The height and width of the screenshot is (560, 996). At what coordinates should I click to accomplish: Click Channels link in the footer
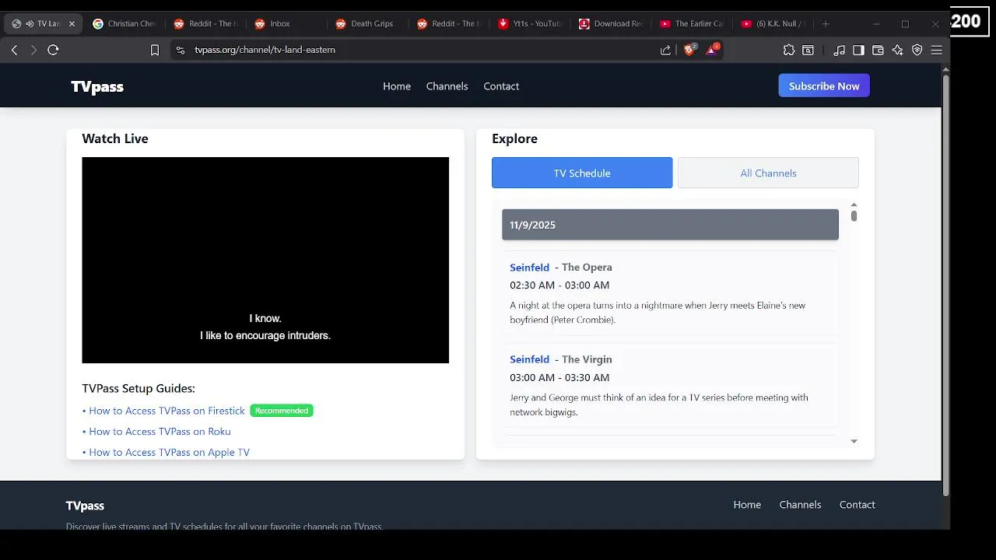coord(800,505)
